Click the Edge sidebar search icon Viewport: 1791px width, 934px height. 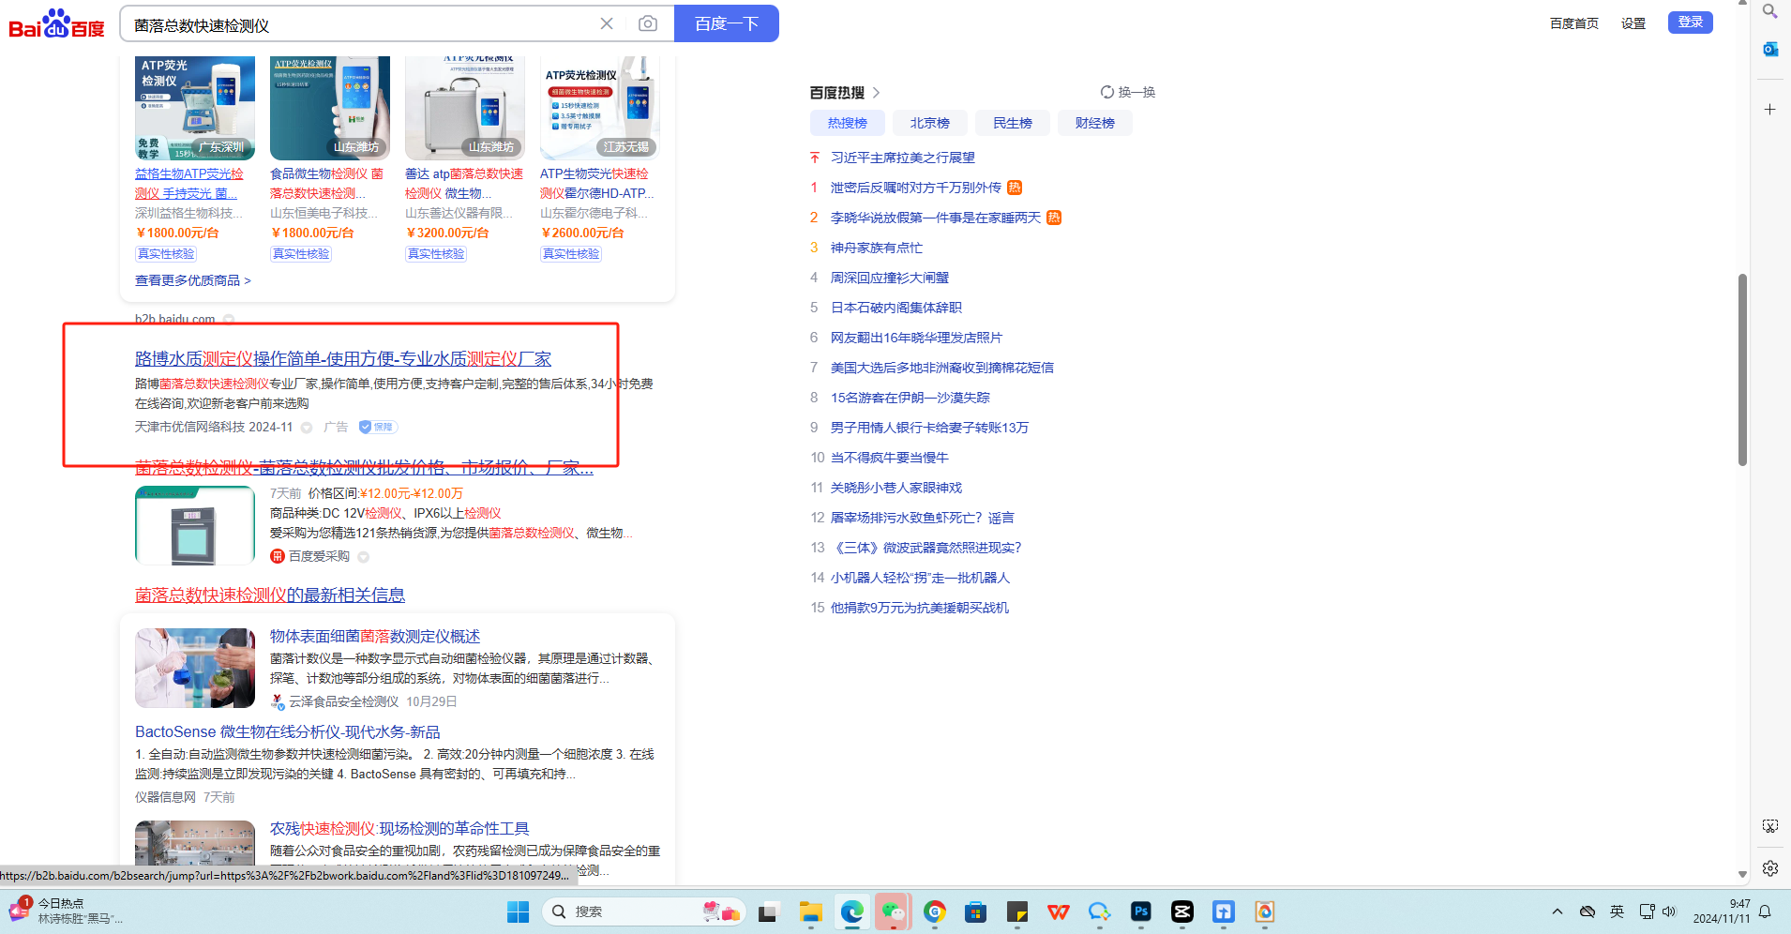tap(1769, 11)
